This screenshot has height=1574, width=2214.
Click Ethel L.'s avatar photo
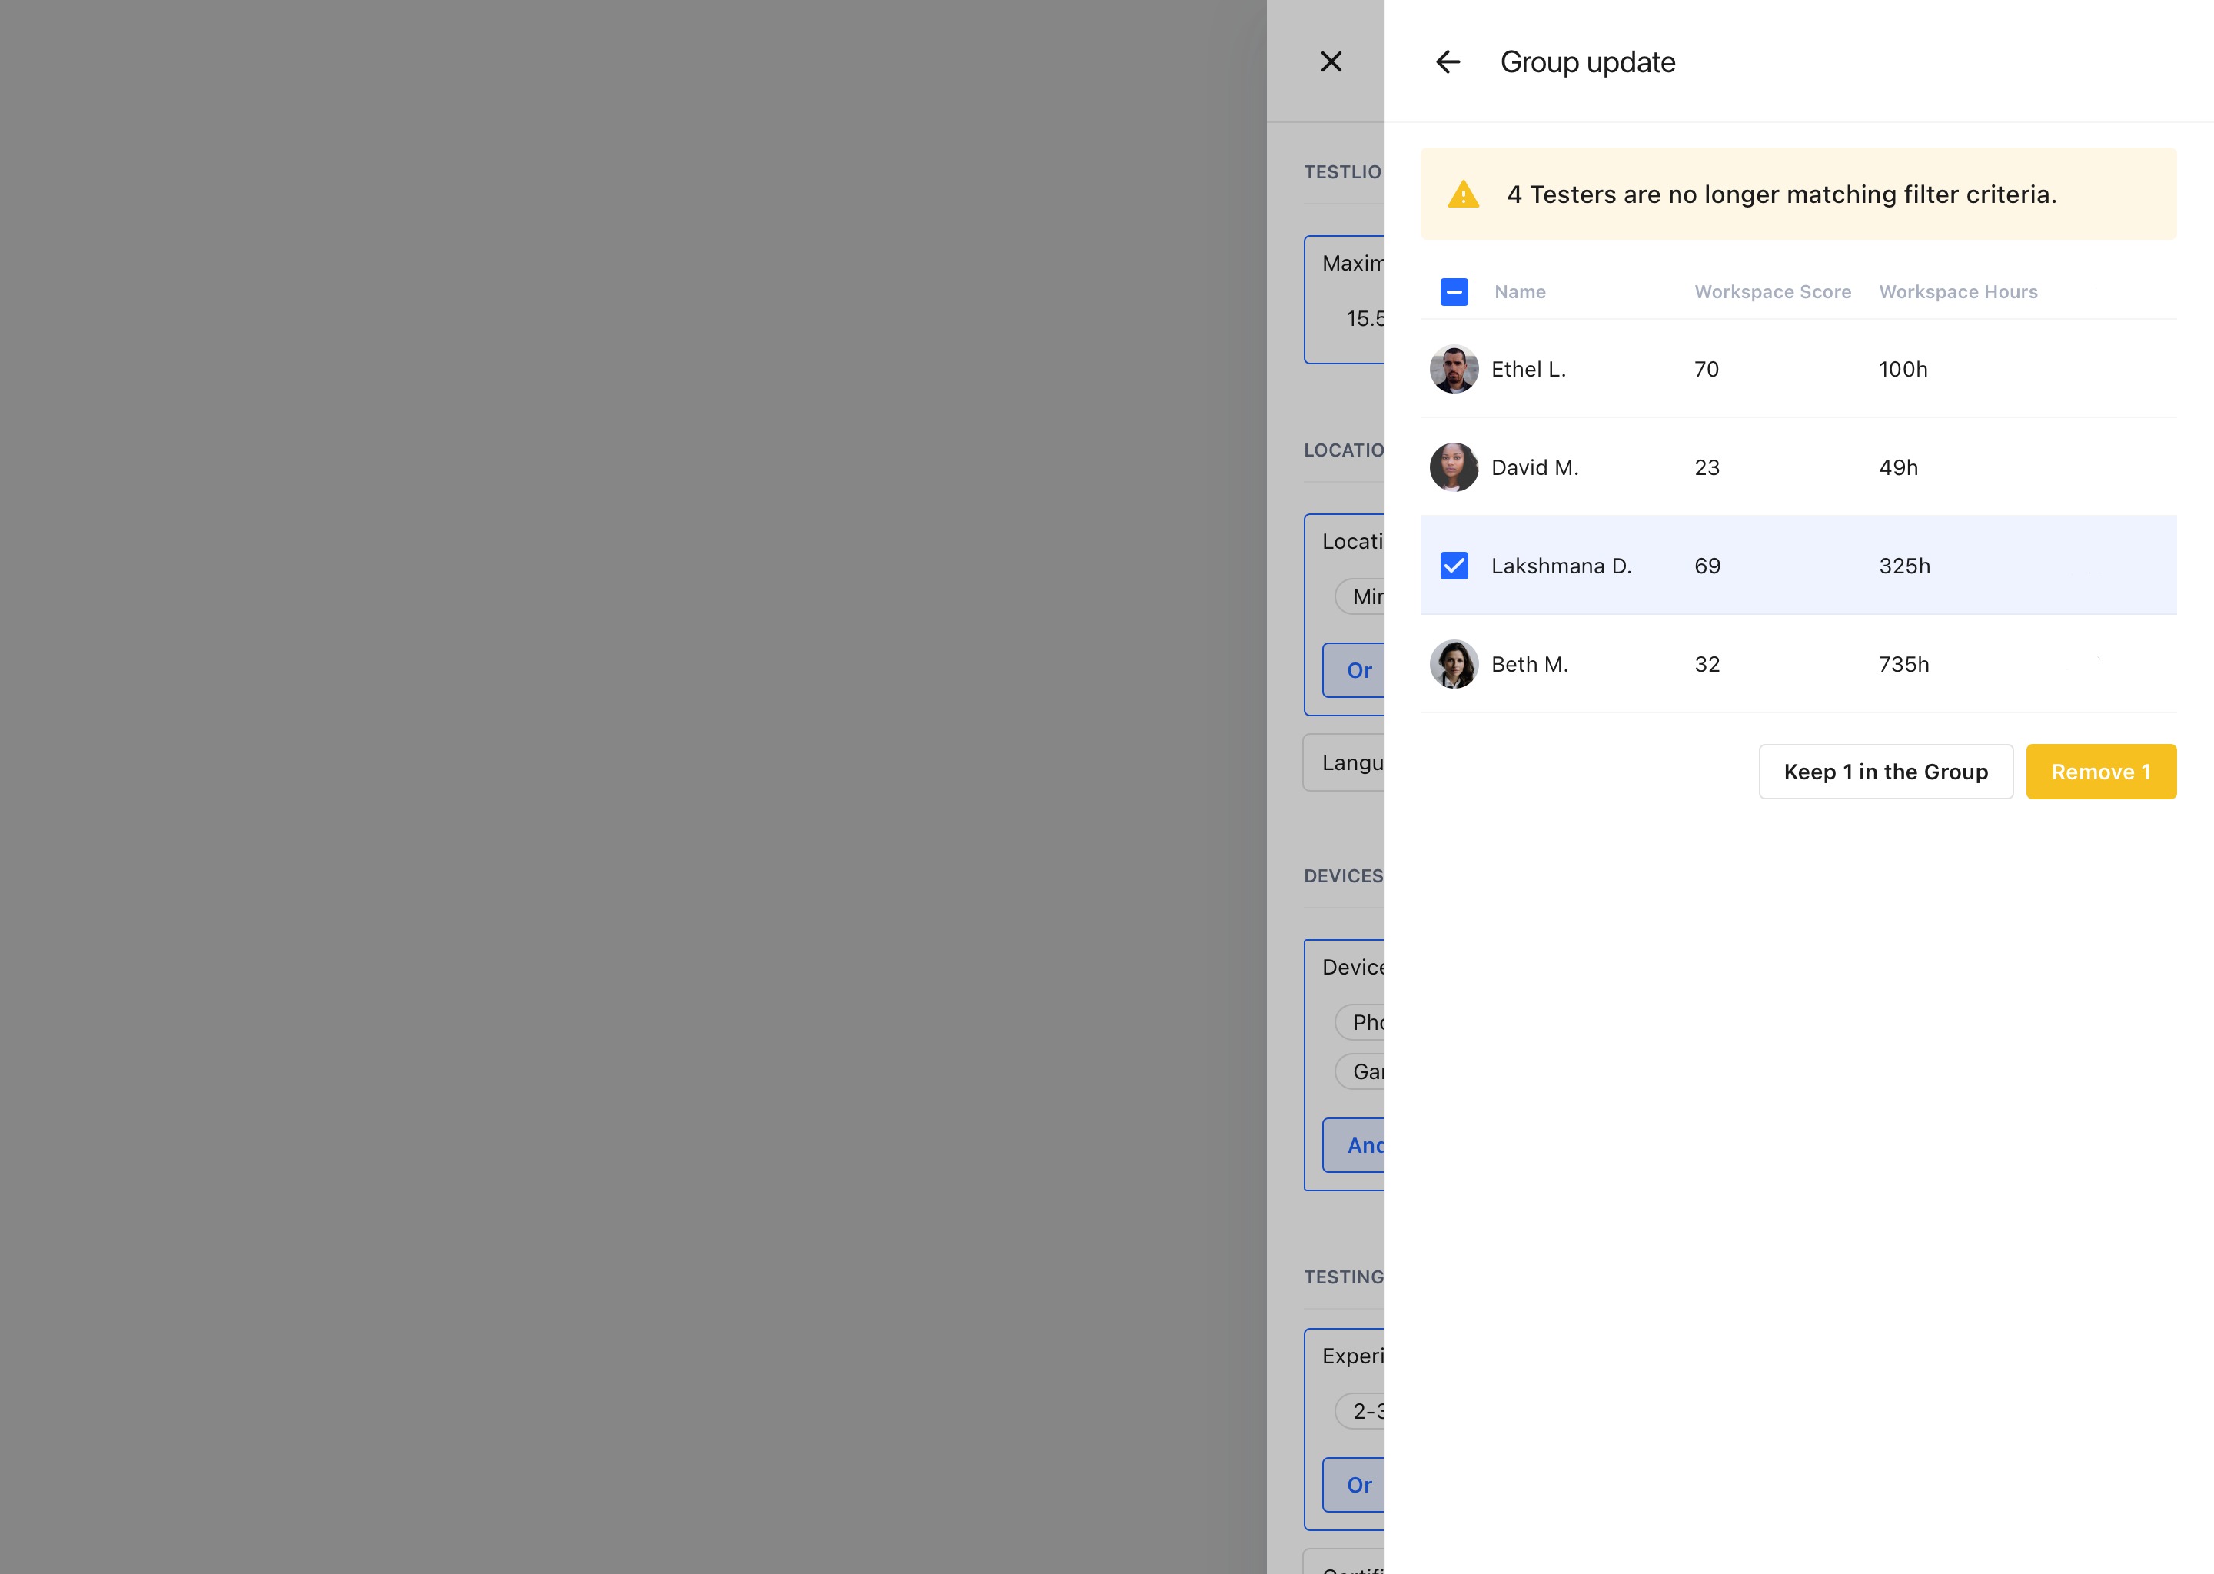pos(1453,369)
